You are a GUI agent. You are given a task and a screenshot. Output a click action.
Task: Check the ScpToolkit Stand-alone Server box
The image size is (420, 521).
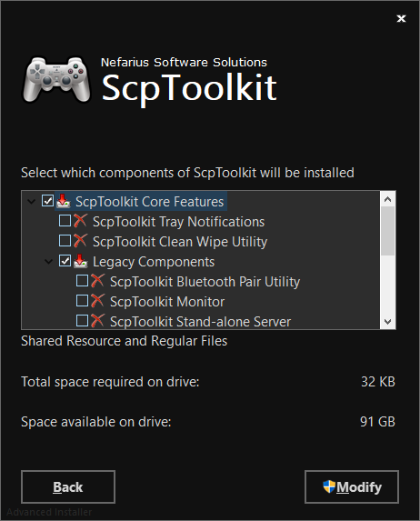82,321
